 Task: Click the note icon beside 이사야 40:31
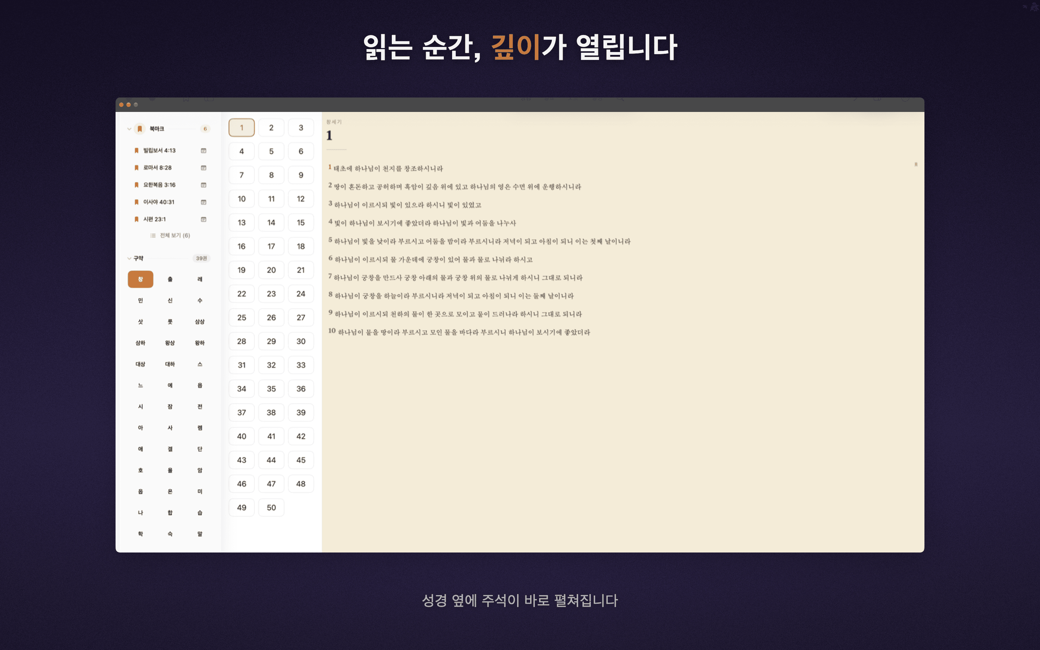pos(204,202)
